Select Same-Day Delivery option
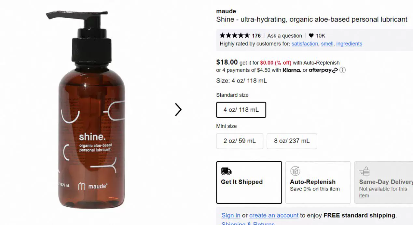This screenshot has width=413, height=225. [x=384, y=182]
